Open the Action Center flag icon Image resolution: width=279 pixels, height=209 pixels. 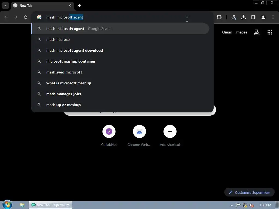click(x=238, y=205)
